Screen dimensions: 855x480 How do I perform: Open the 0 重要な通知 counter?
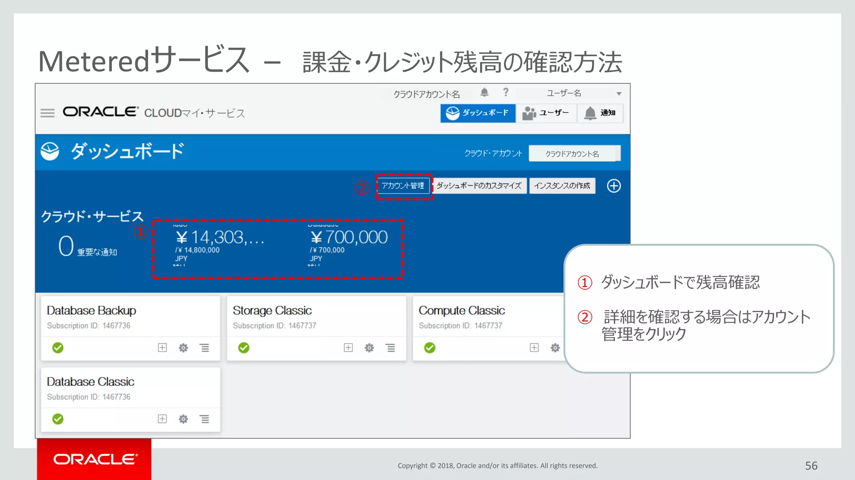click(88, 246)
